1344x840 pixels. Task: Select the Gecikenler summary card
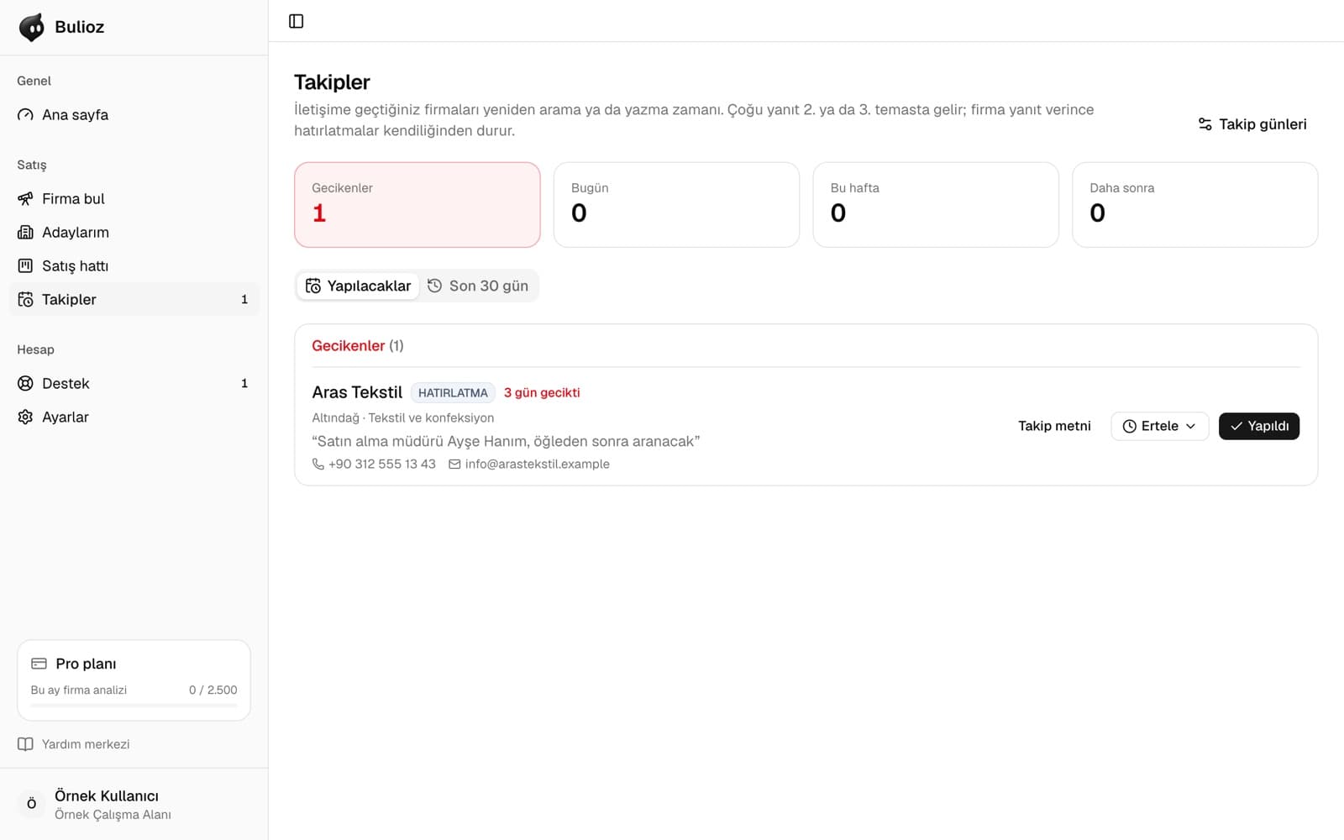417,205
